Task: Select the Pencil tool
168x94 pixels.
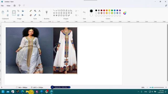Action: point(31,11)
